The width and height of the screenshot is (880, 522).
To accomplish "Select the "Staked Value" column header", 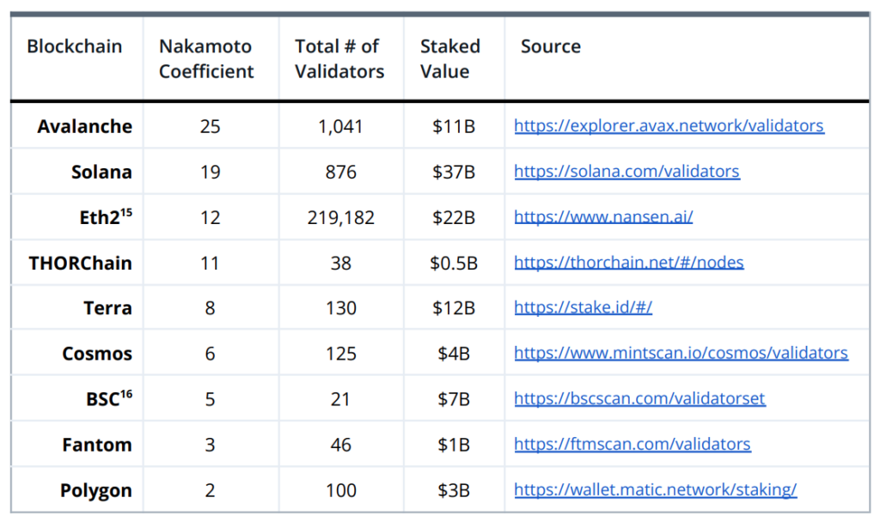I will [x=450, y=59].
